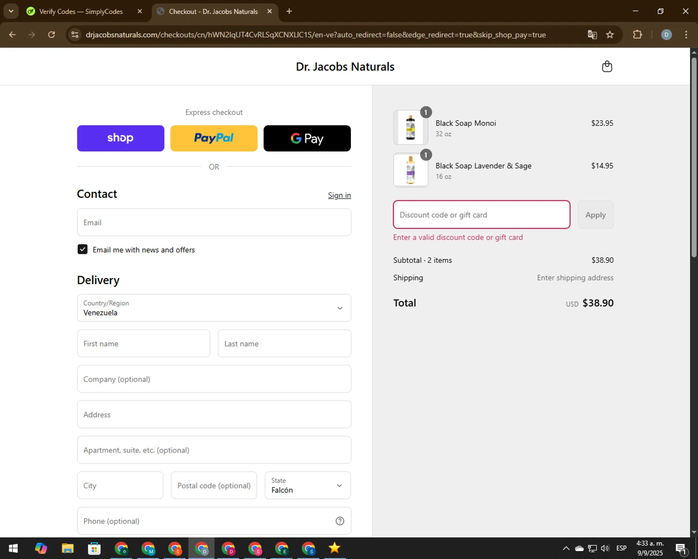Open the Windows Start menu

pos(13,548)
